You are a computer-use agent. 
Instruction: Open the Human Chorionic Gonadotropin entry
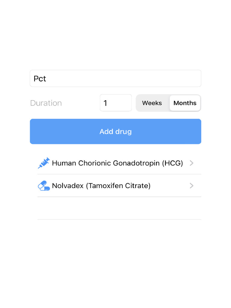[x=117, y=163]
